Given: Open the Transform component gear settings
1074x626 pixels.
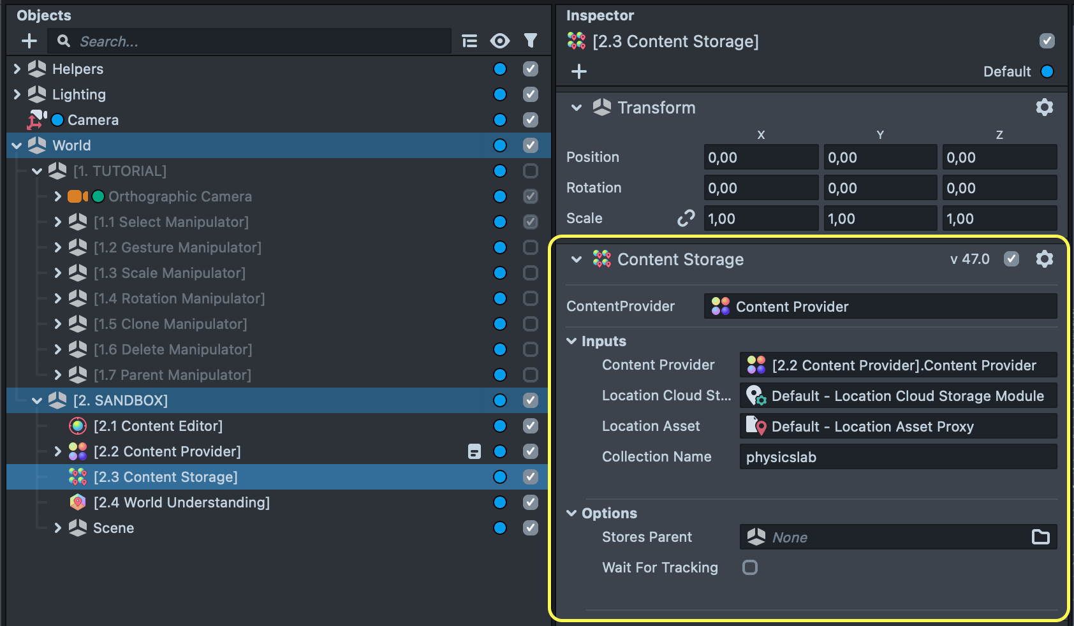Looking at the screenshot, I should click(x=1044, y=107).
